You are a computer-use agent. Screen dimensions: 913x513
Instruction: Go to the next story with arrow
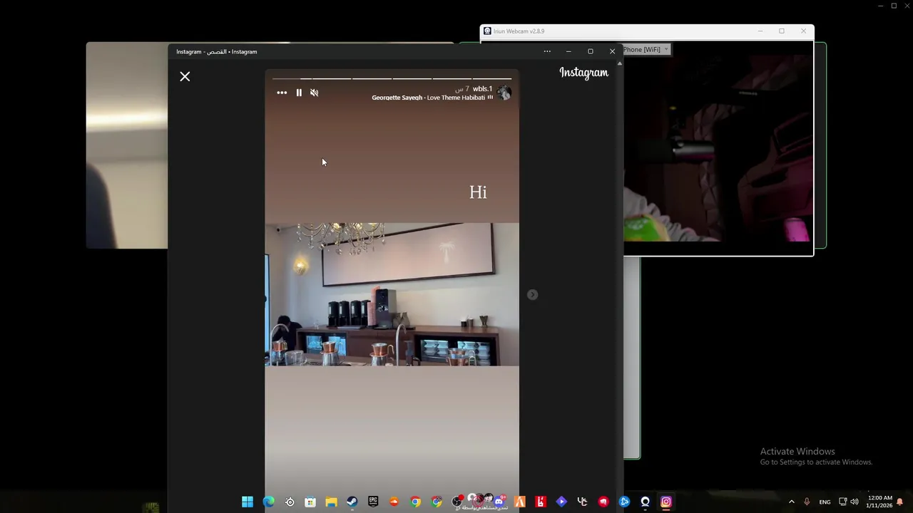(x=532, y=294)
